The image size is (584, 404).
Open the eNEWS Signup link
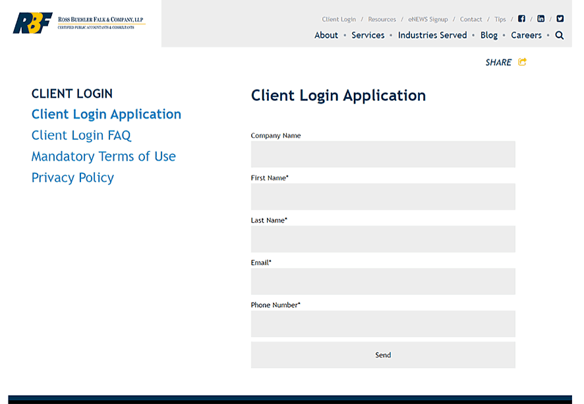click(x=428, y=19)
